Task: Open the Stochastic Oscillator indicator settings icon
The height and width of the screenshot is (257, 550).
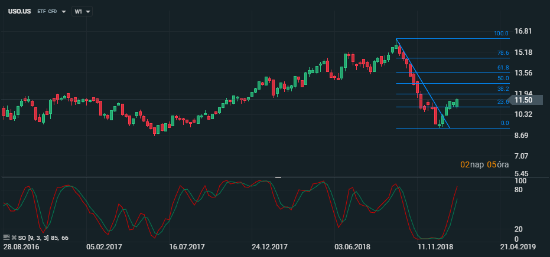Action: 6,238
